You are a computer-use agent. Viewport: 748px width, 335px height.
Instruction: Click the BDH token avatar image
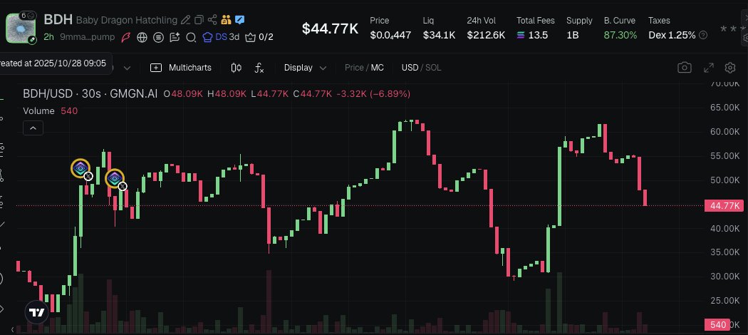[20, 27]
